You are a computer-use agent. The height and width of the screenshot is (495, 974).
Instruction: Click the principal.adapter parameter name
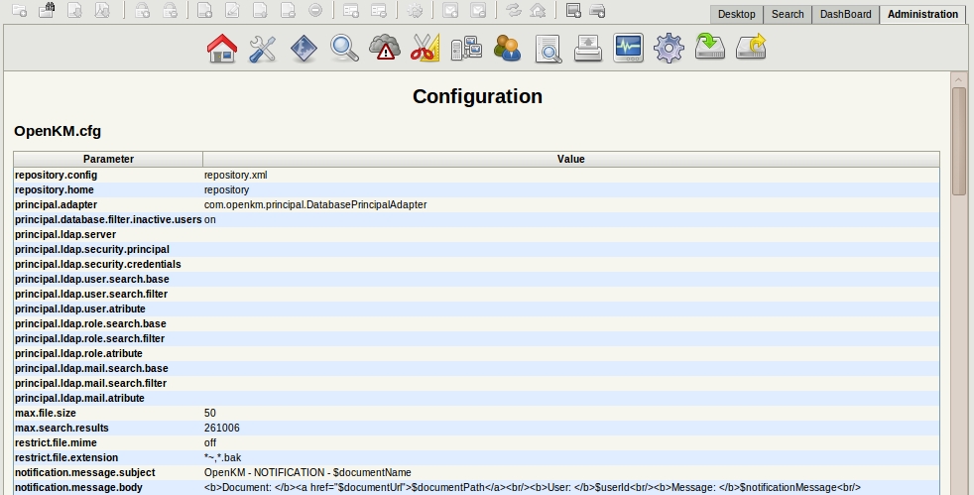point(56,205)
